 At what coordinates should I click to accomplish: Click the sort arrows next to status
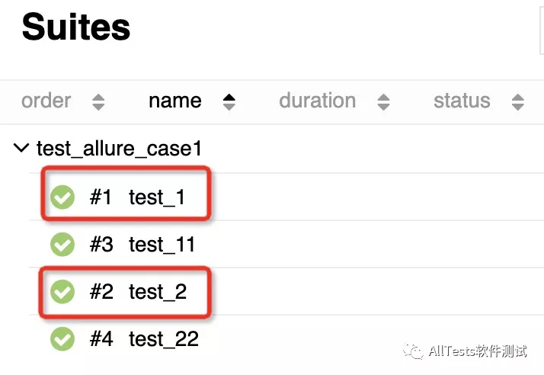pos(518,101)
